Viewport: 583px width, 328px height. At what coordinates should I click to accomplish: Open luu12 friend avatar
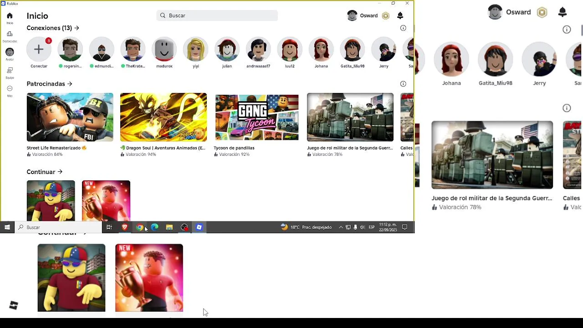(x=290, y=49)
